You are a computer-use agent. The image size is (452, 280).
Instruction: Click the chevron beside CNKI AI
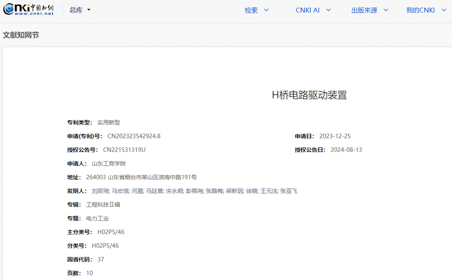[x=328, y=10]
